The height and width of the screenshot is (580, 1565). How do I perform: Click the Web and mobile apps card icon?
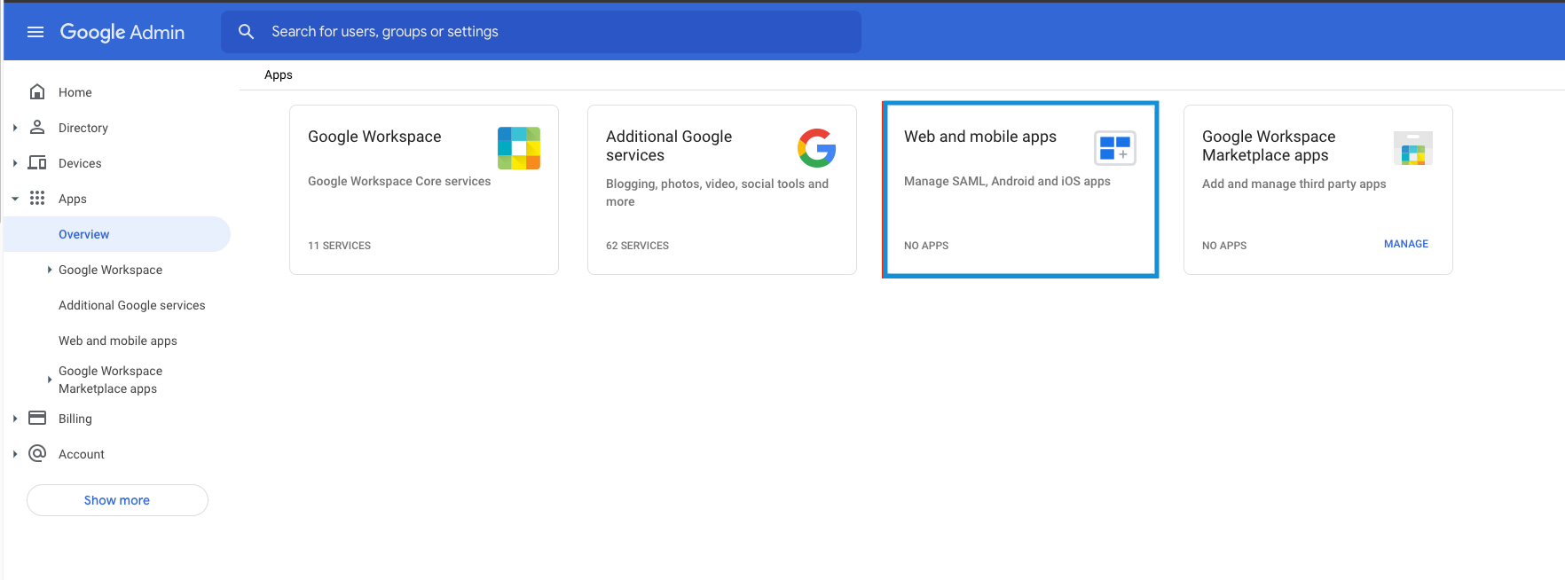pos(1114,148)
